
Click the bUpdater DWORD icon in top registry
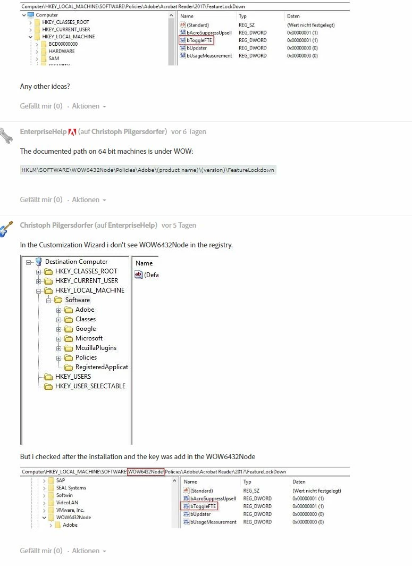183,48
